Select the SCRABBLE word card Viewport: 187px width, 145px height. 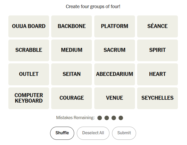tap(29, 50)
